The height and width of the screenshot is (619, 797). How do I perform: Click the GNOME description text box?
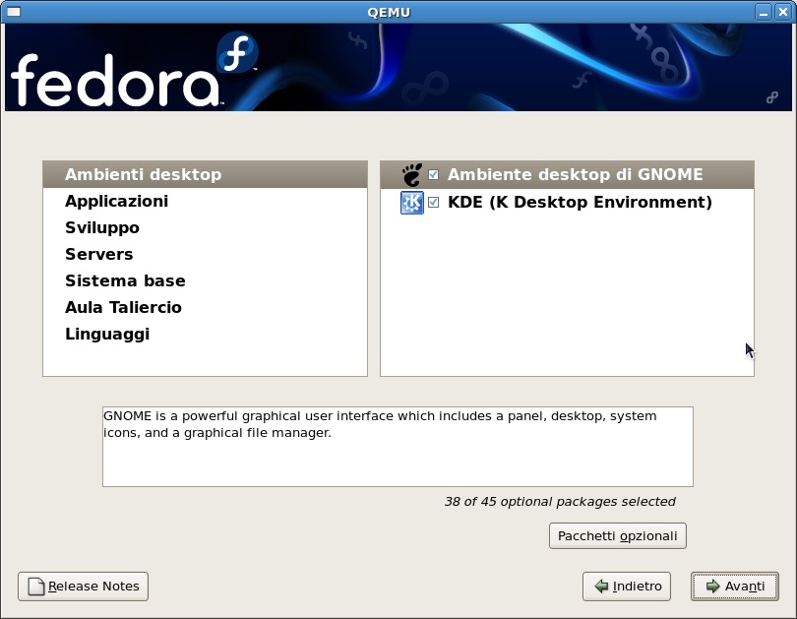pos(398,447)
